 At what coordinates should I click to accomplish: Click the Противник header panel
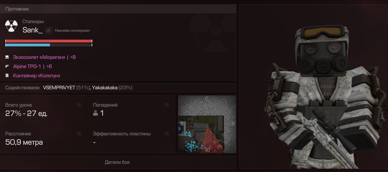(x=118, y=9)
